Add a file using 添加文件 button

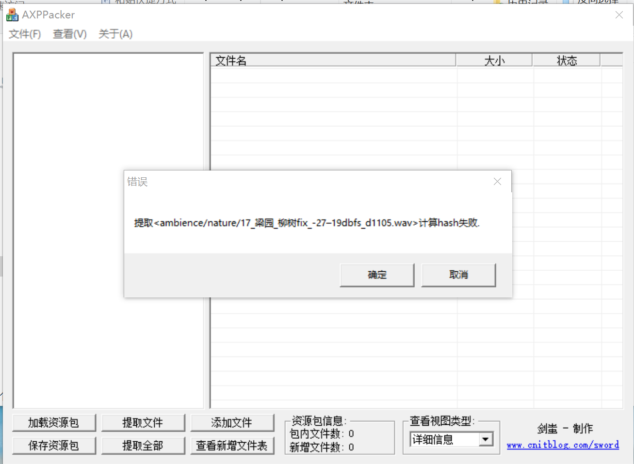click(x=232, y=423)
